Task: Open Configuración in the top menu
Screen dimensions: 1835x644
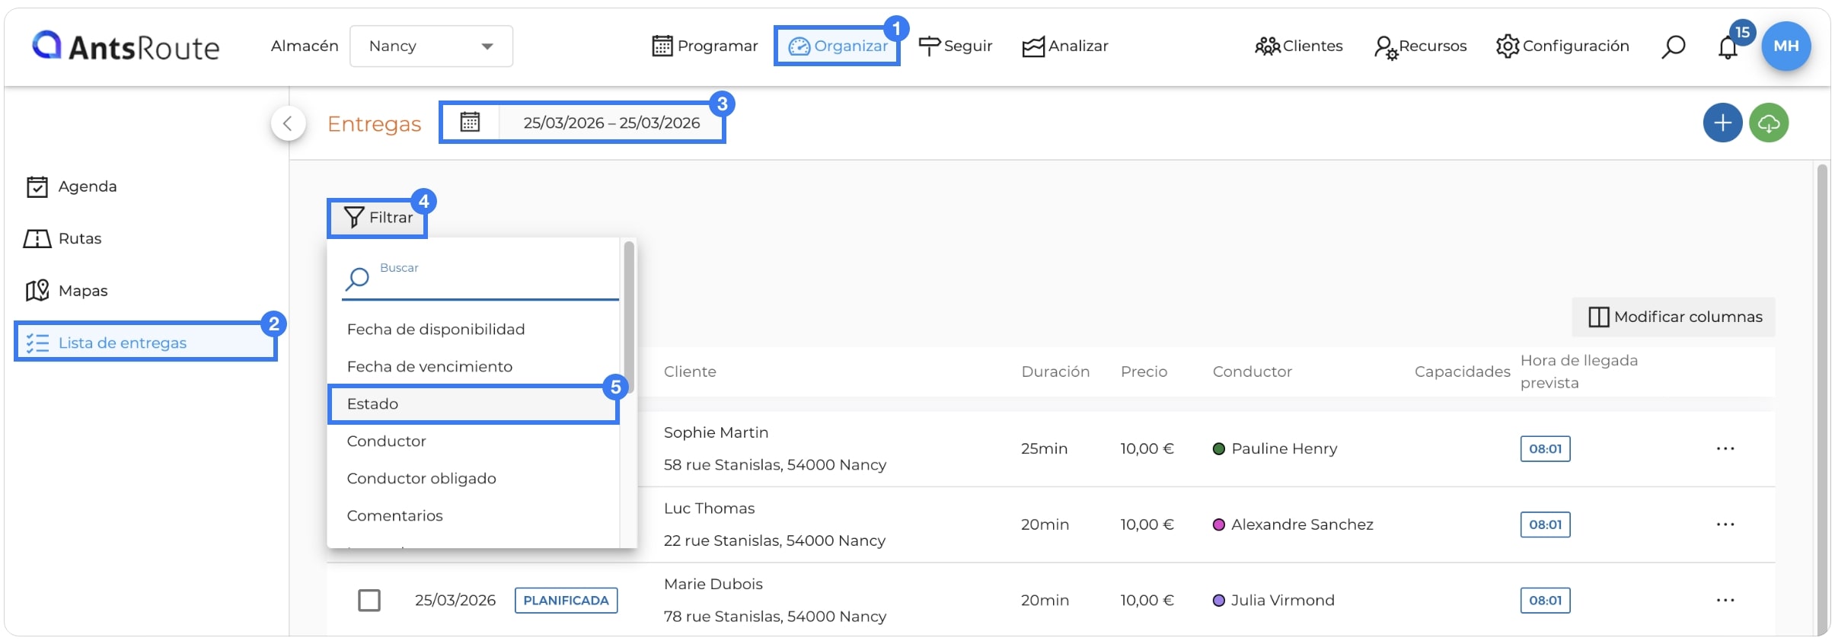Action: [x=1562, y=46]
